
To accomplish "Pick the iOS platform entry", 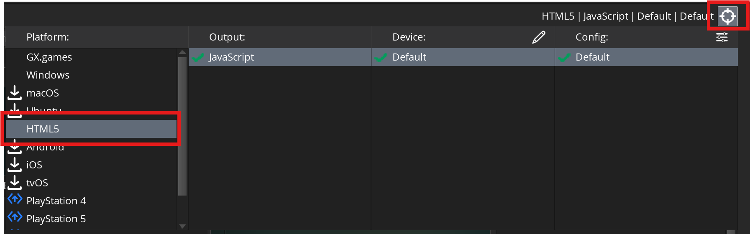I will point(34,165).
